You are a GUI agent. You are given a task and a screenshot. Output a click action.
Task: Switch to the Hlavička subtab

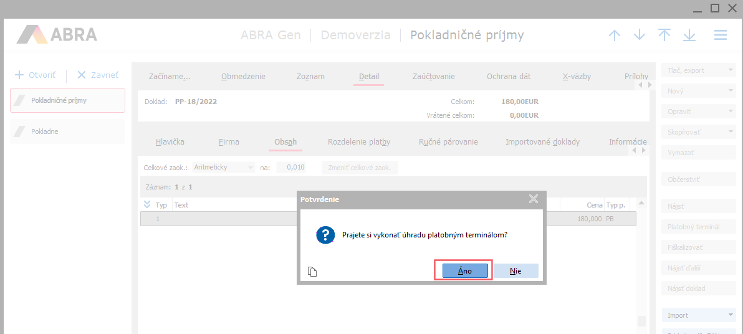click(170, 142)
